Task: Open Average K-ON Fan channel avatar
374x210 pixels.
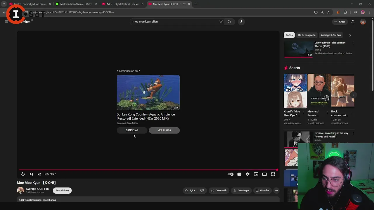Action: [x=20, y=190]
